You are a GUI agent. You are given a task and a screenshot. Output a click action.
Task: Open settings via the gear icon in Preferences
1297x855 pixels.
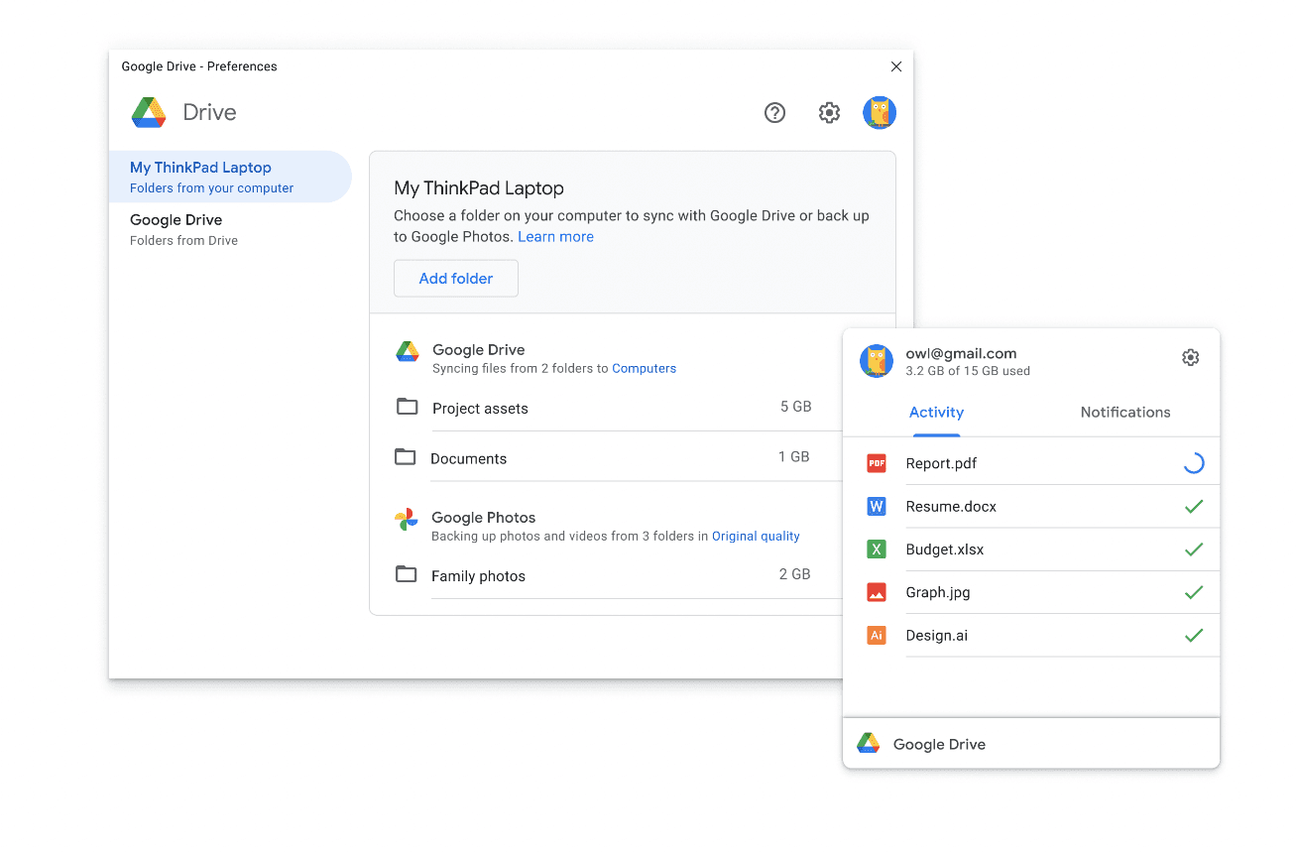click(829, 112)
